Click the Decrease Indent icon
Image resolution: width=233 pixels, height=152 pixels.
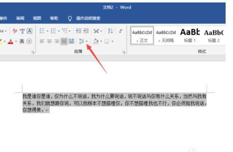(78, 31)
